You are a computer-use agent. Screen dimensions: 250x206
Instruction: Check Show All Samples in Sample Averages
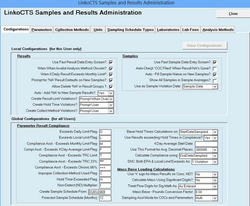(x=215, y=80)
